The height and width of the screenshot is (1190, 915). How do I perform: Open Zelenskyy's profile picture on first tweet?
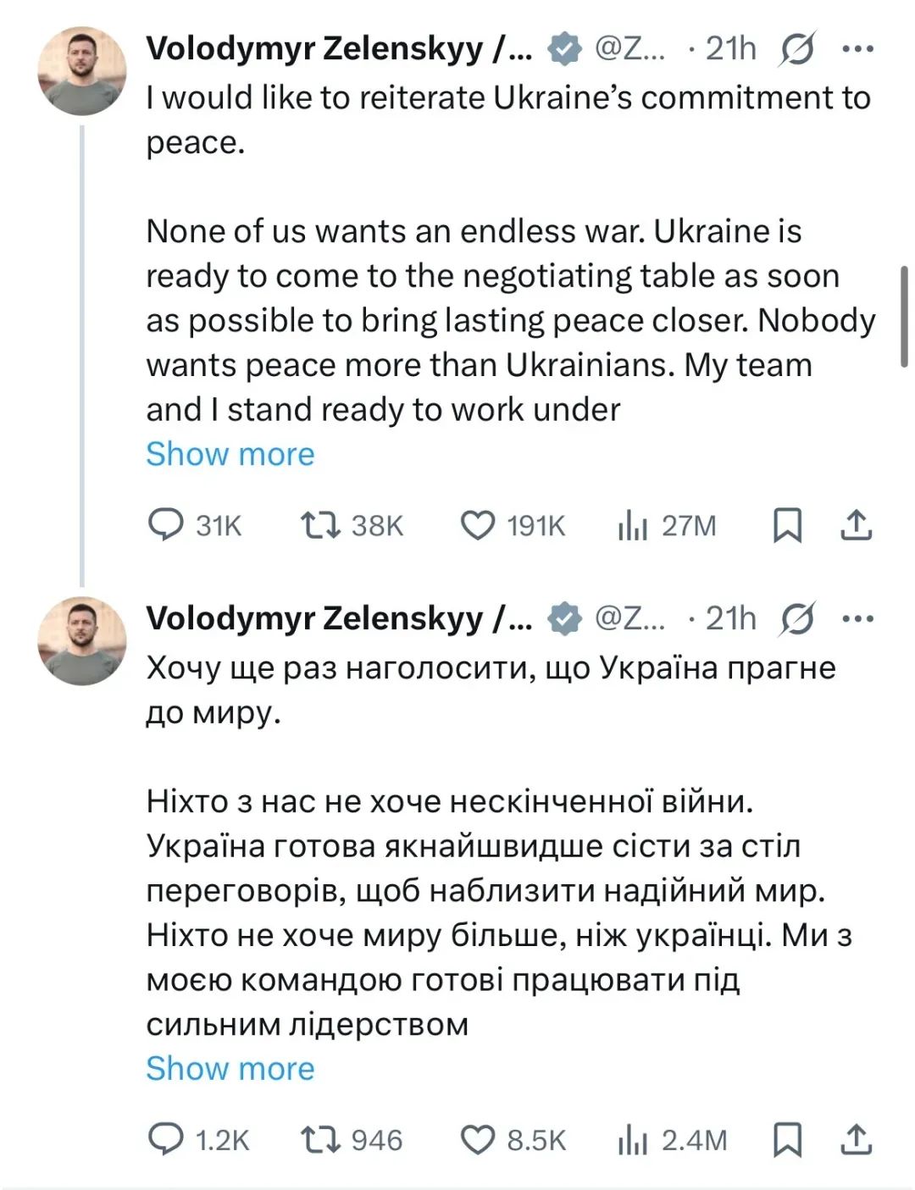pyautogui.click(x=82, y=71)
